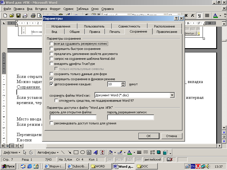227x170 pixels.
Task: Tick 'рекомендовать доступ только для чтения'
Action: [x=51, y=123]
